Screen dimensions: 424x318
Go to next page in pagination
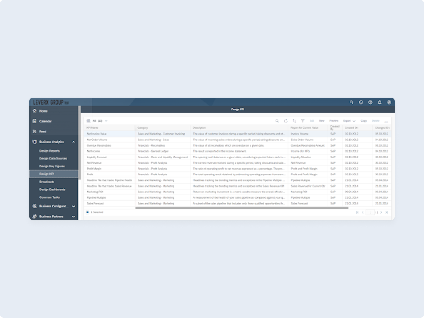(x=381, y=212)
